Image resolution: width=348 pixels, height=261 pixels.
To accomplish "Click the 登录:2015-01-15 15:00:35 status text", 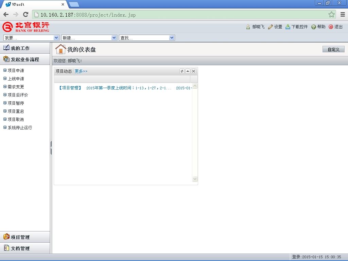I will pyautogui.click(x=316, y=257).
